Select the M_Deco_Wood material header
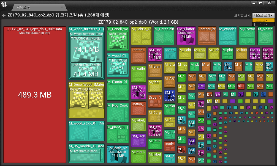The image size is (277, 166). [86, 85]
